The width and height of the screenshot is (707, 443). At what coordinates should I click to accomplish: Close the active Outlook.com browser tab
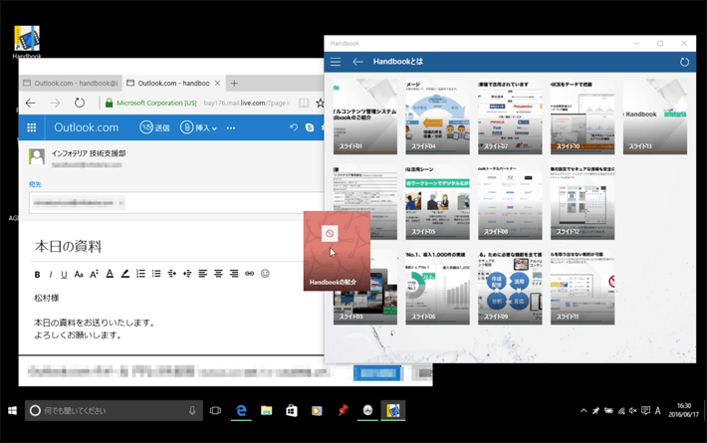coord(217,83)
